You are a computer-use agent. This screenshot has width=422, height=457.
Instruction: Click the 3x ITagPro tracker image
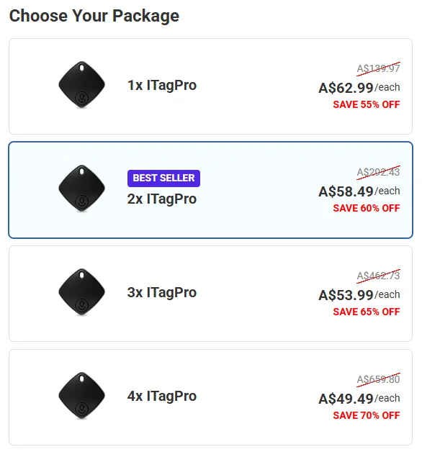(81, 292)
